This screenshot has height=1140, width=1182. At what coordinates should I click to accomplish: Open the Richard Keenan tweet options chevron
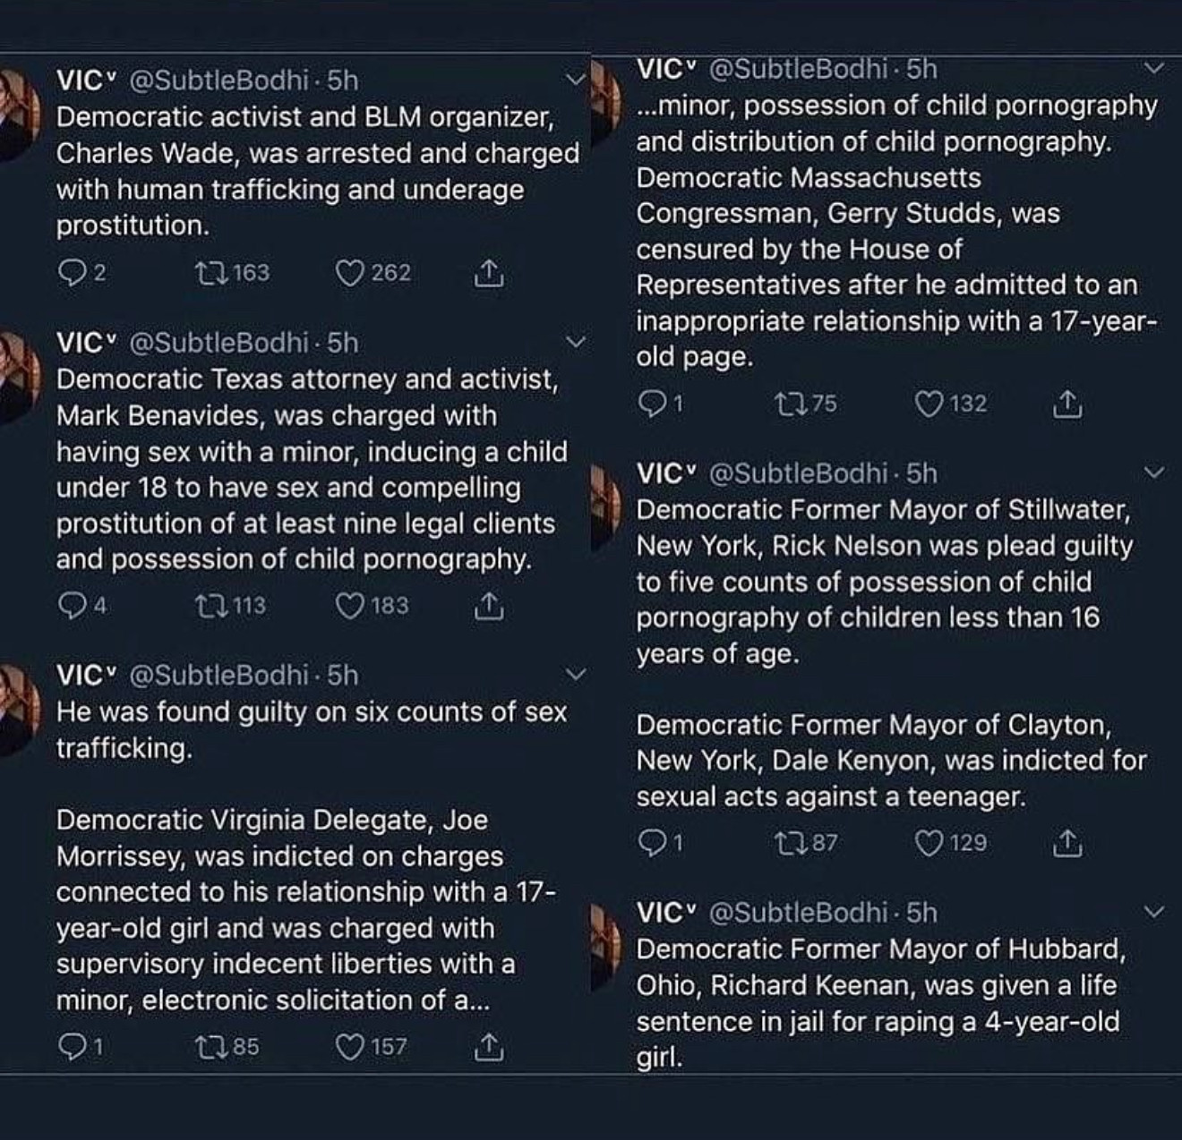1155,912
